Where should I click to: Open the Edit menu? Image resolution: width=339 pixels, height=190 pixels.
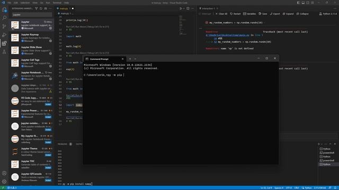(x=16, y=3)
